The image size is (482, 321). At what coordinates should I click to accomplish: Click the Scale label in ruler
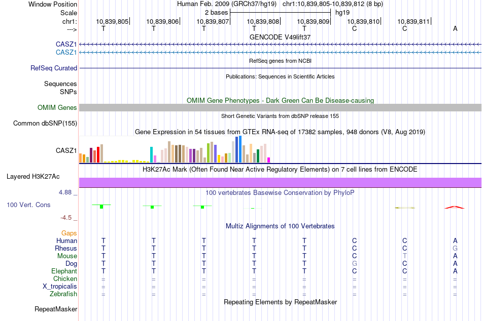coord(68,13)
